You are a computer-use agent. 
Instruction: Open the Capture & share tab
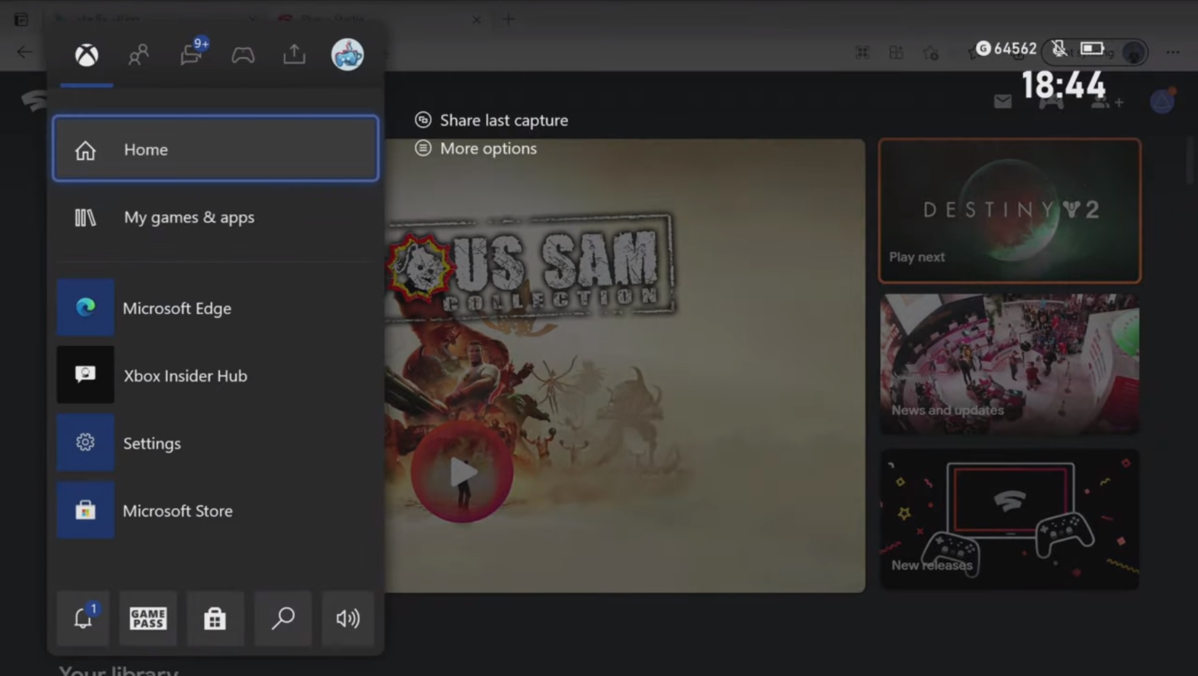294,54
